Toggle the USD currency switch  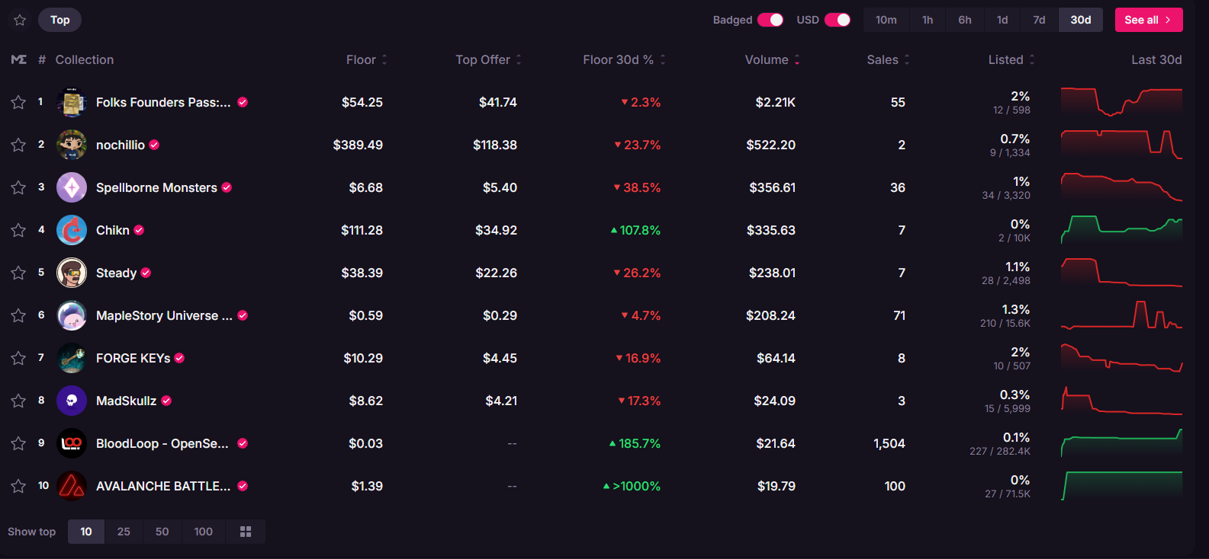838,20
